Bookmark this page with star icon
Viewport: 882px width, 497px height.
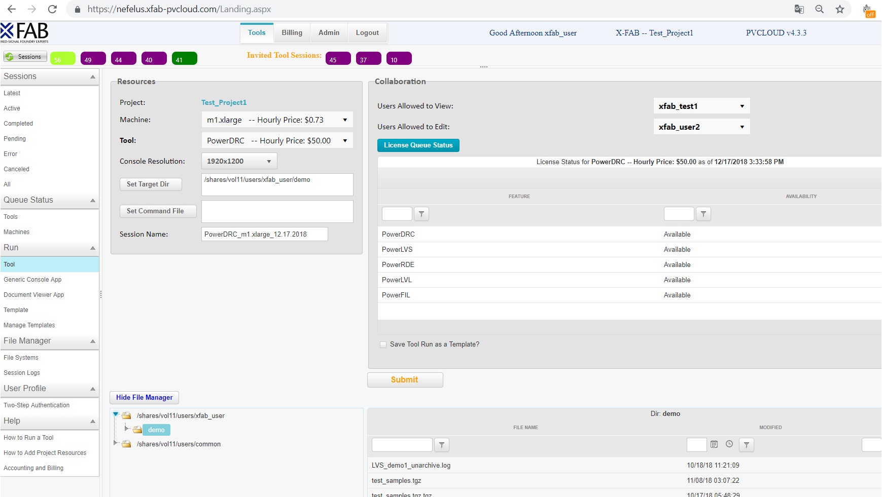[840, 9]
